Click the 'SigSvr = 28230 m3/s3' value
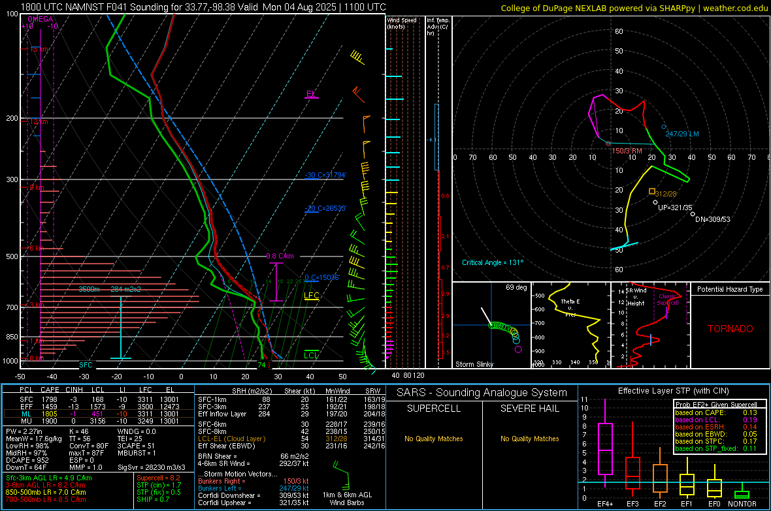 point(152,467)
